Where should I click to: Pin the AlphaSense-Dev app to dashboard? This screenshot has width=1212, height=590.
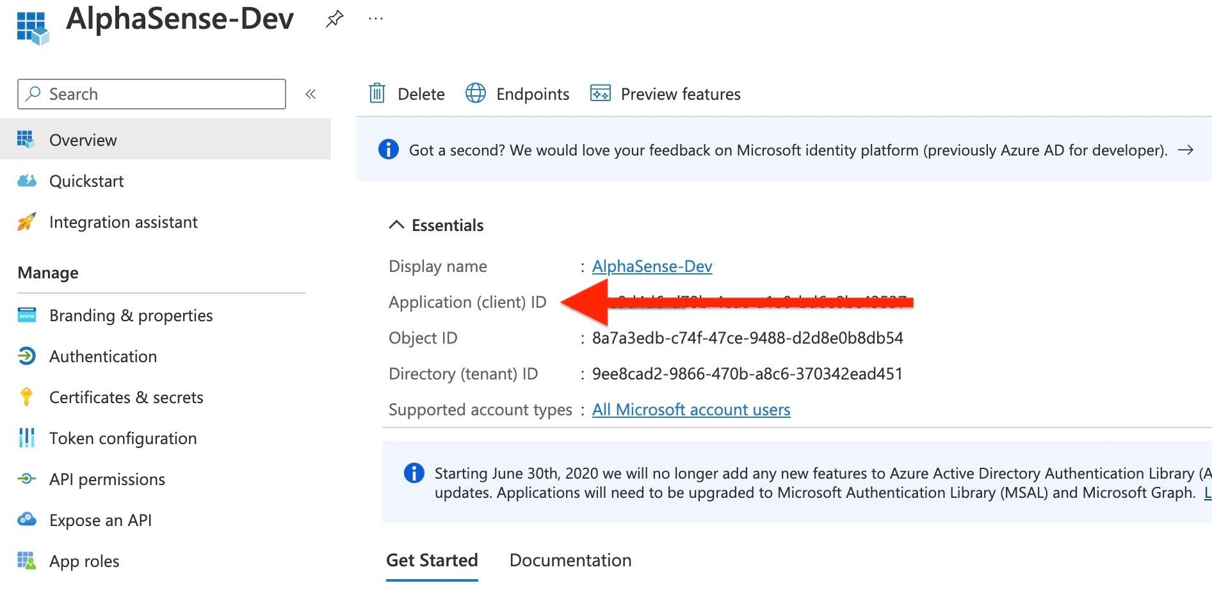point(334,19)
